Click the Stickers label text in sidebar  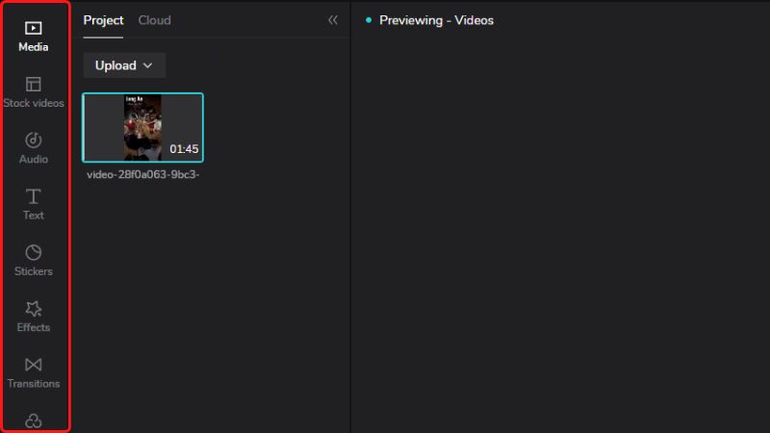34,271
